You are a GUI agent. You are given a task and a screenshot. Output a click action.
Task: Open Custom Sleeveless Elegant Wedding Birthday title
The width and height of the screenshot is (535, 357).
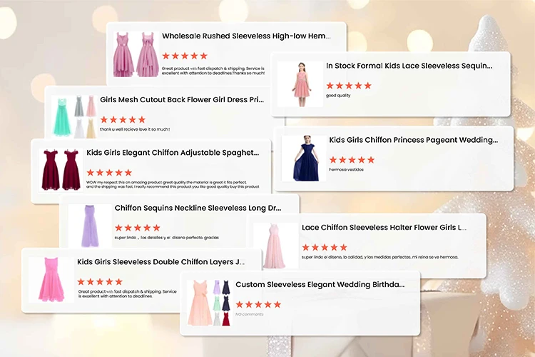(320, 285)
